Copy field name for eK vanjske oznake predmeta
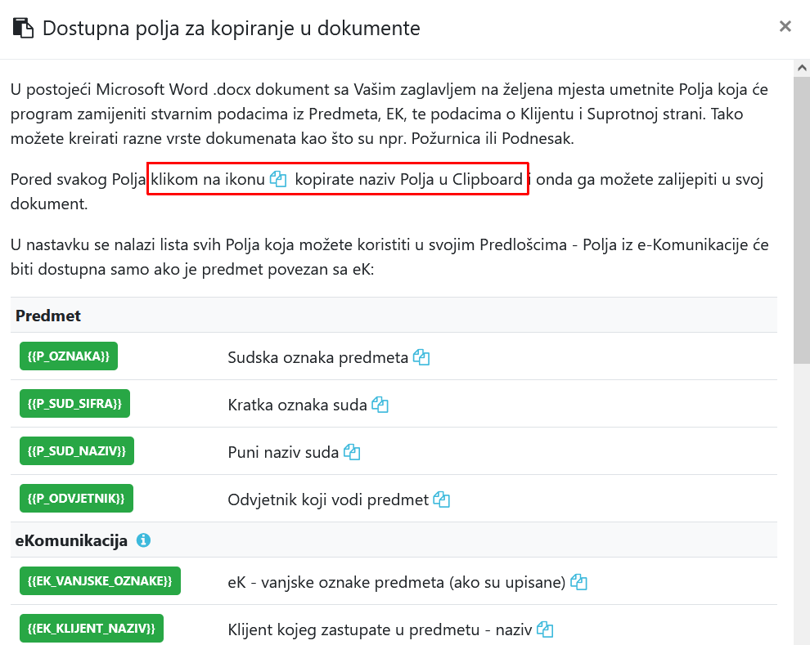810x645 pixels. tap(579, 582)
